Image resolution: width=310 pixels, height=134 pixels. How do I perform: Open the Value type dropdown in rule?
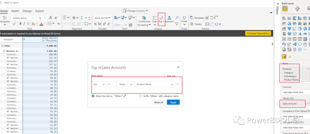click(x=125, y=84)
